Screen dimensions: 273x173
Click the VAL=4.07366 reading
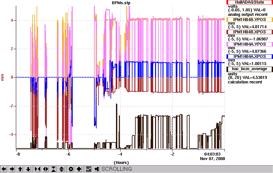coord(254,51)
